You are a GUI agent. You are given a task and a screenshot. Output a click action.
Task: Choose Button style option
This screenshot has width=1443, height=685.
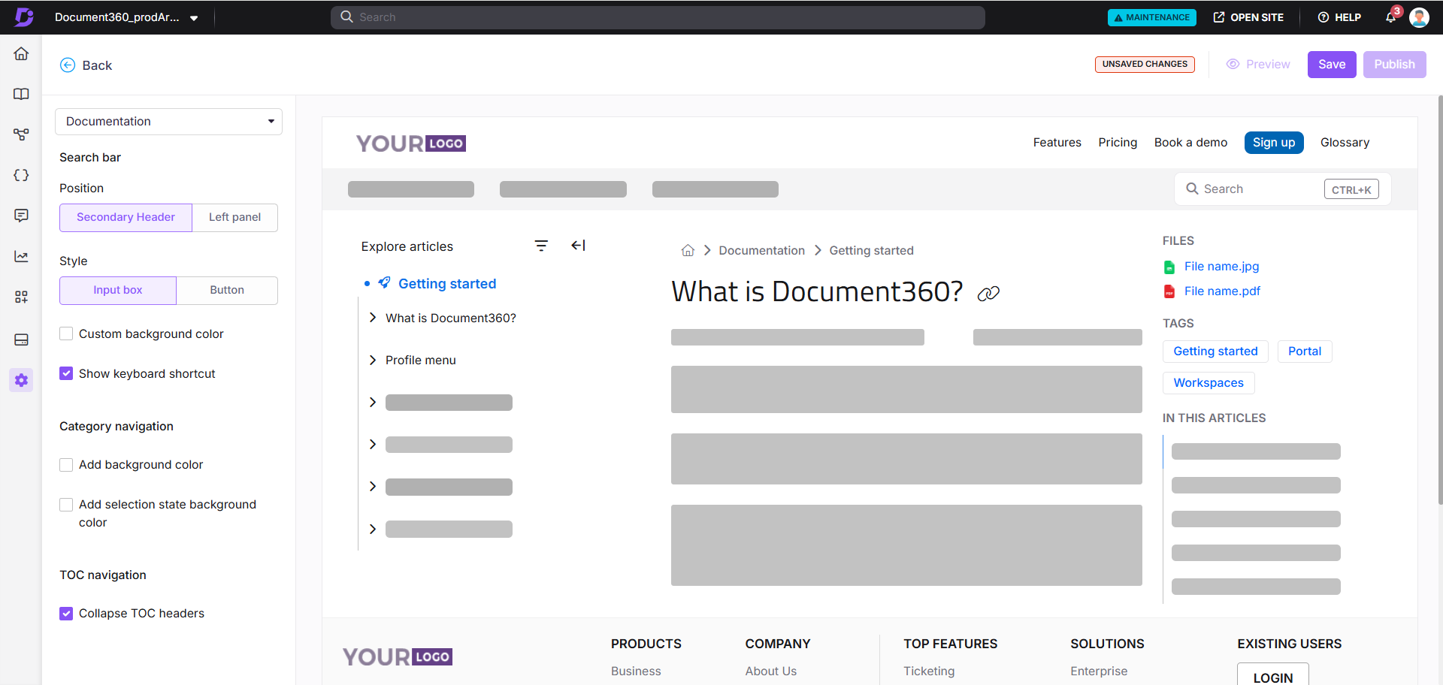(x=227, y=290)
